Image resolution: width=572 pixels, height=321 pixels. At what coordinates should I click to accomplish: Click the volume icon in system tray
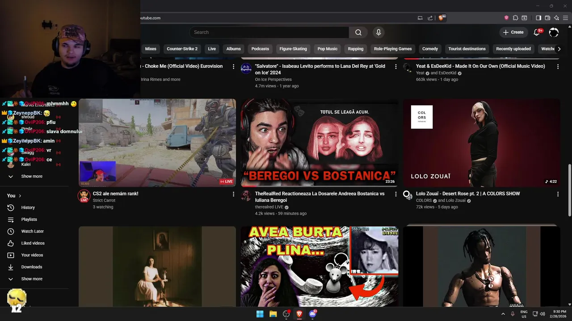point(543,314)
